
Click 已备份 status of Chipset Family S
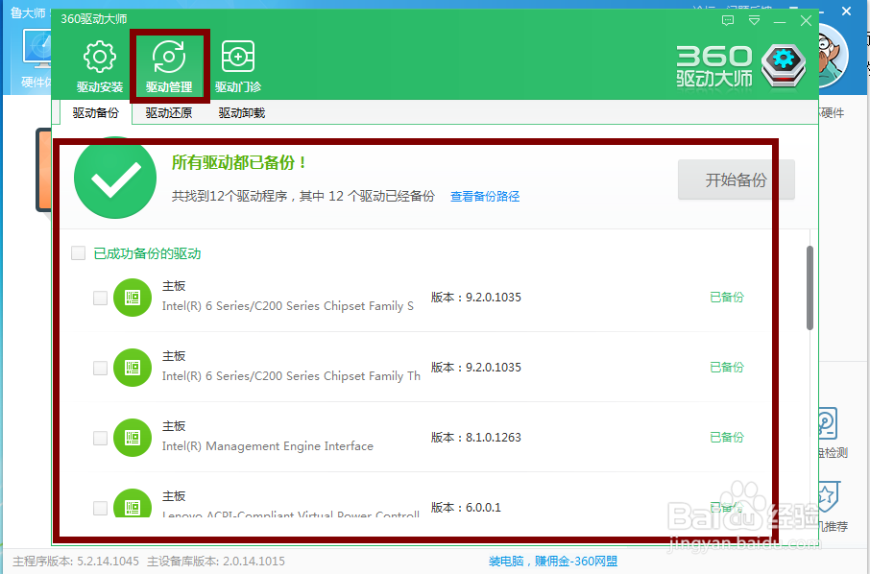pos(726,298)
